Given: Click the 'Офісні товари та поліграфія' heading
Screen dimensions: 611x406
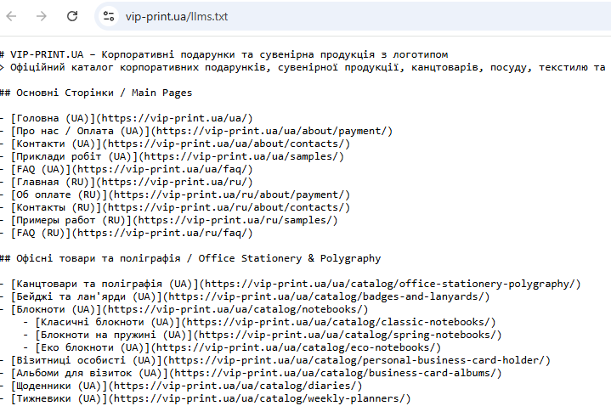Looking at the screenshot, I should (x=190, y=258).
